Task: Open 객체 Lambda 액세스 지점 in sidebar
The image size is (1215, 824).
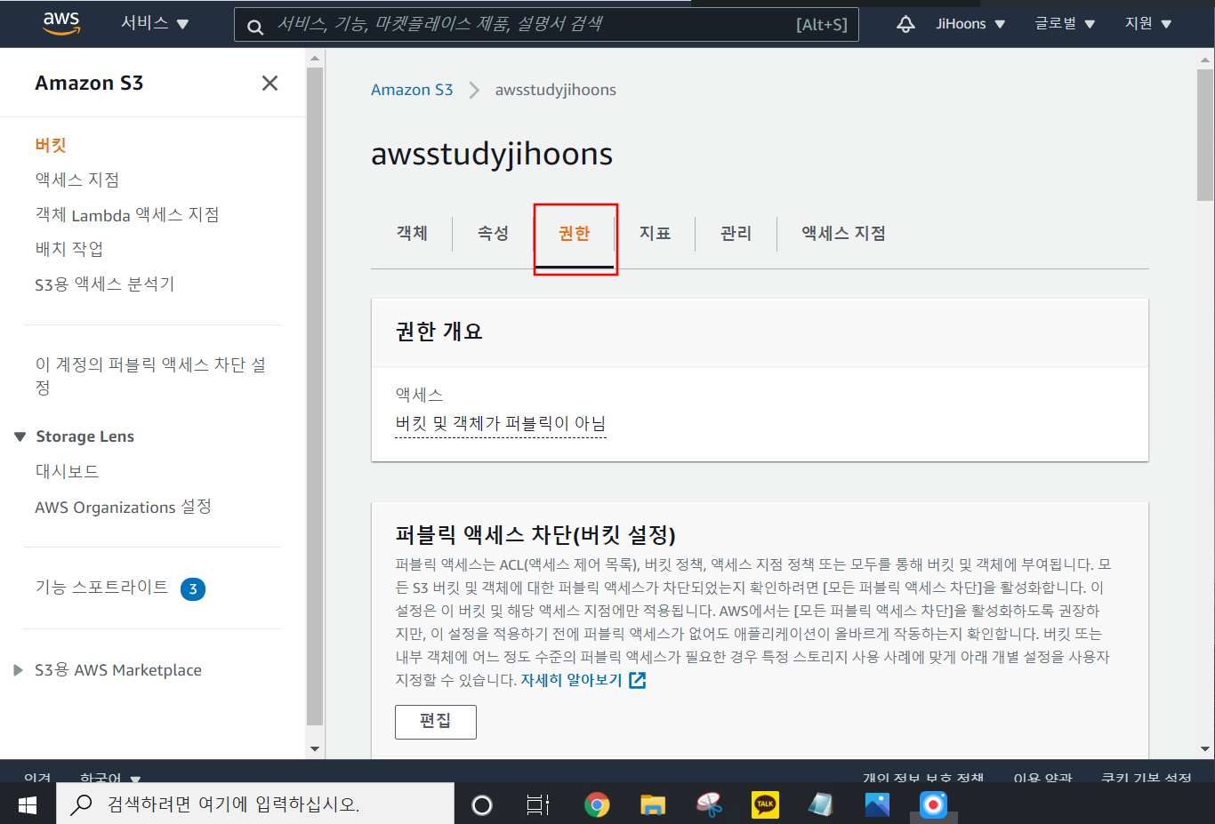Action: click(x=127, y=214)
